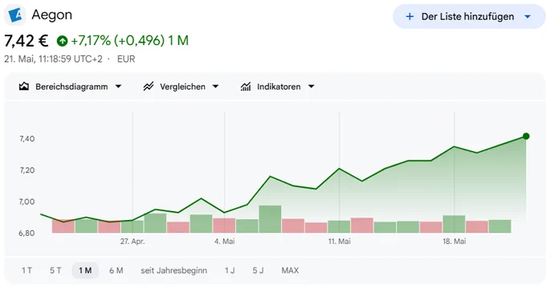Click the 7,40 y-axis label
546x289 pixels.
(x=26, y=139)
